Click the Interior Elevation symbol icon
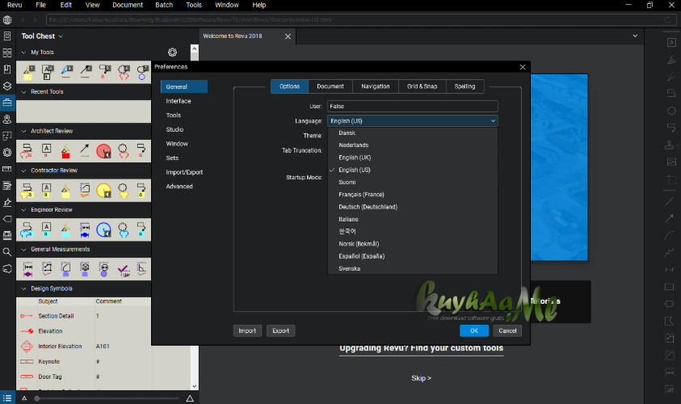The height and width of the screenshot is (404, 681). coord(27,346)
